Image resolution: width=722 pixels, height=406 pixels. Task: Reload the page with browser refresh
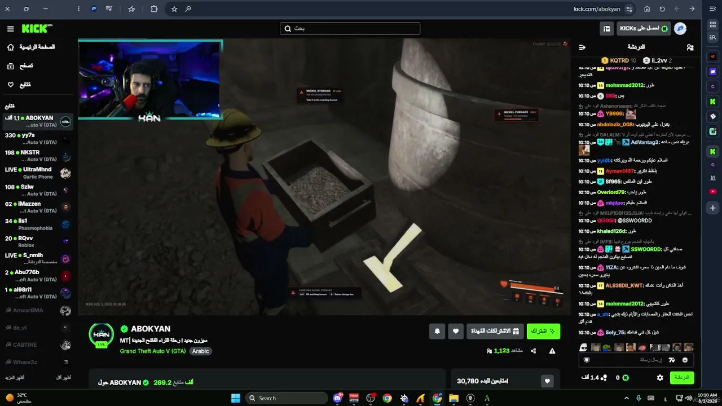pyautogui.click(x=662, y=9)
